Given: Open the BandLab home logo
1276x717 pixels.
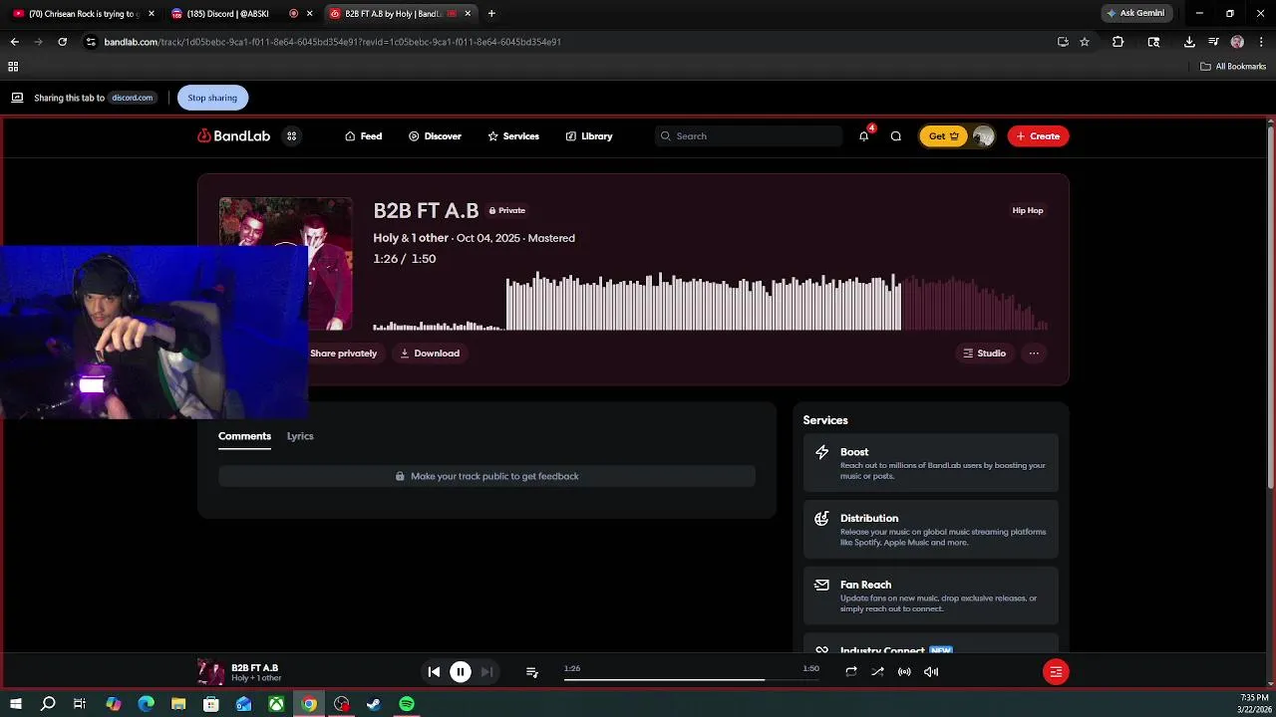Looking at the screenshot, I should pyautogui.click(x=233, y=136).
